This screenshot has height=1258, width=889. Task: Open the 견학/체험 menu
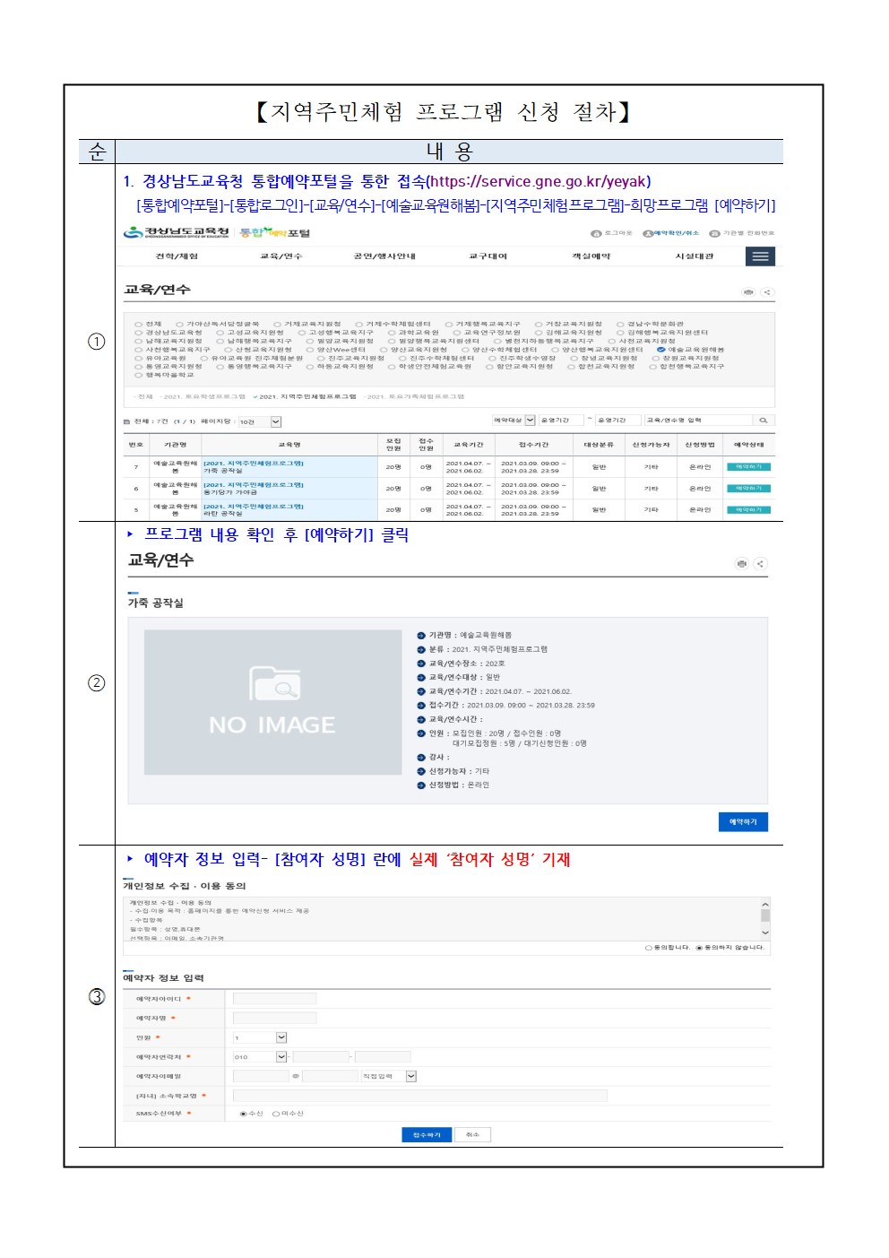tap(177, 256)
